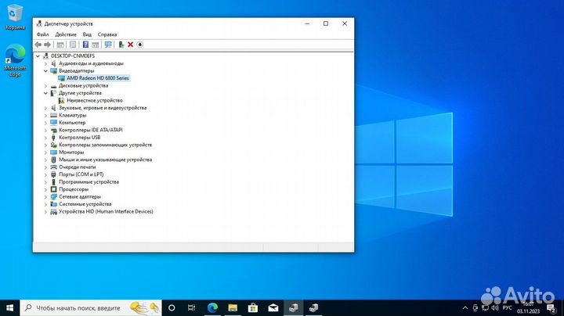This screenshot has width=564, height=316.
Task: Expand Звуковые, игровые и видеоустройства arrow
Action: coord(45,108)
